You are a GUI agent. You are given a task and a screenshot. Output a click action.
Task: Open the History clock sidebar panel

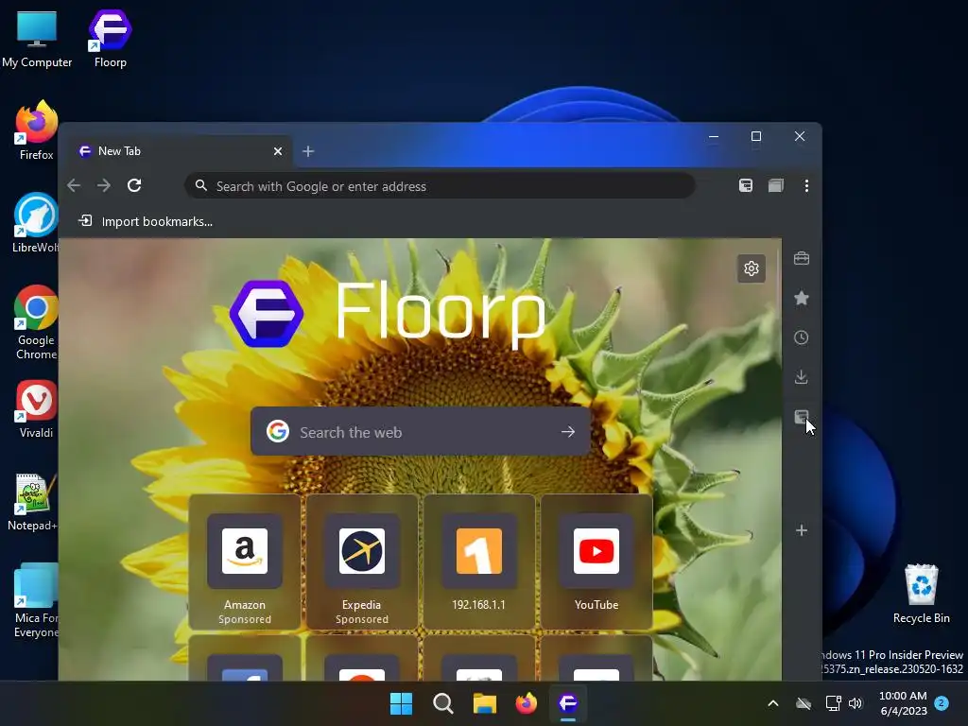pyautogui.click(x=802, y=337)
